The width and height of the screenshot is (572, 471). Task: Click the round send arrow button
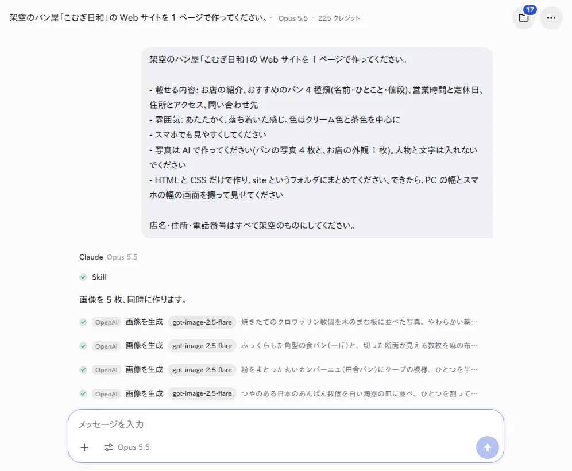point(488,447)
